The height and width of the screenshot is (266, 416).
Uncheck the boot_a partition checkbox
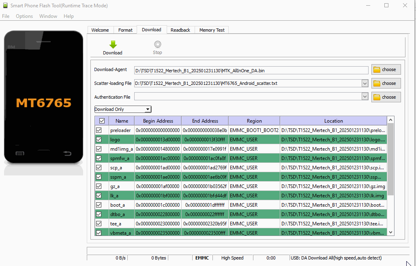point(99,205)
